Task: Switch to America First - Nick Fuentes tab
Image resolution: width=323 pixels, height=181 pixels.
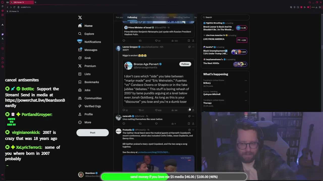Action: 155,17
